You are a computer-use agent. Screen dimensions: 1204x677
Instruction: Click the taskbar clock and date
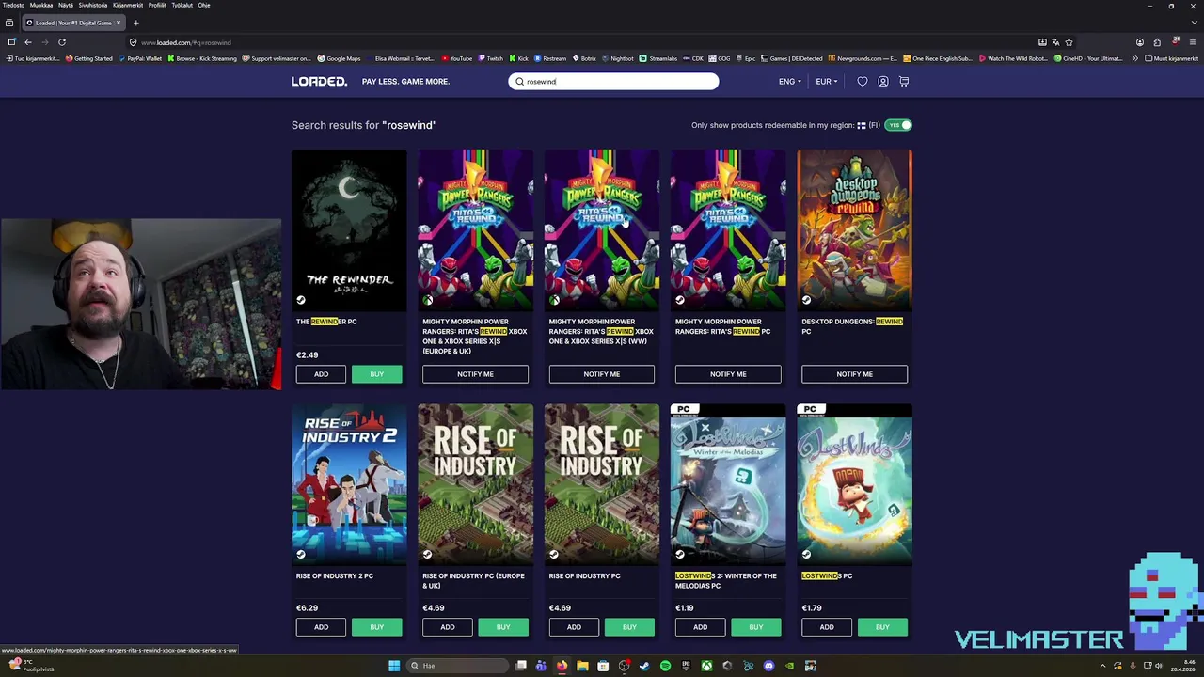(x=1183, y=666)
